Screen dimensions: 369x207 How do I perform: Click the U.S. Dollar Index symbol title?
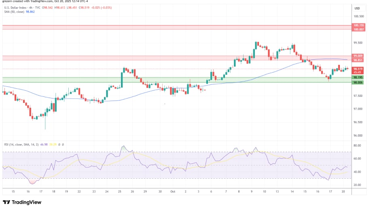pyautogui.click(x=16, y=8)
